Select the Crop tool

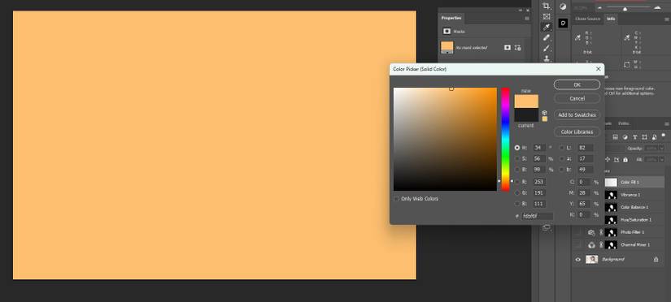[547, 6]
